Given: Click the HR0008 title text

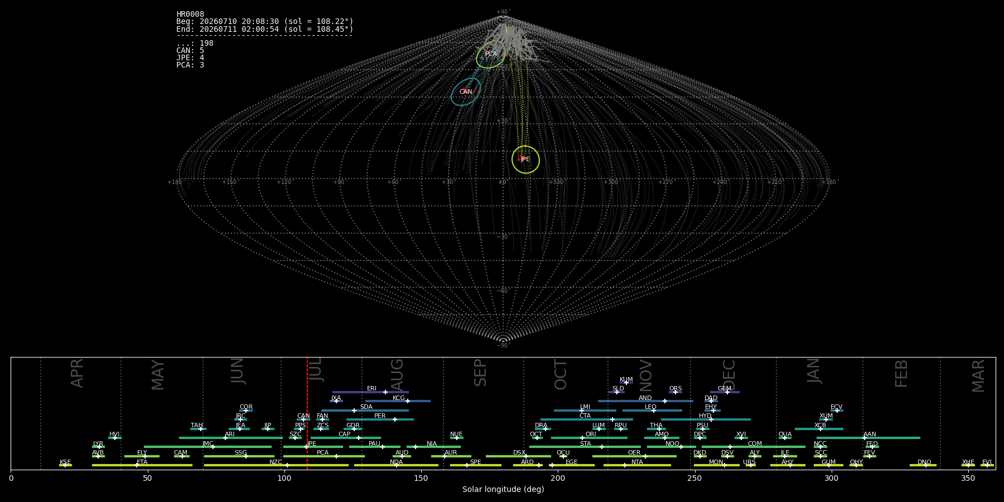Looking at the screenshot, I should 190,15.
